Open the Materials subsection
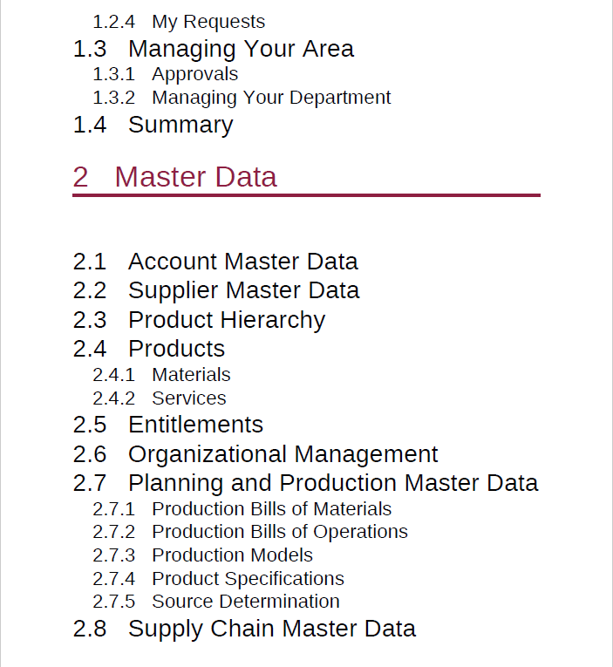 pos(191,375)
